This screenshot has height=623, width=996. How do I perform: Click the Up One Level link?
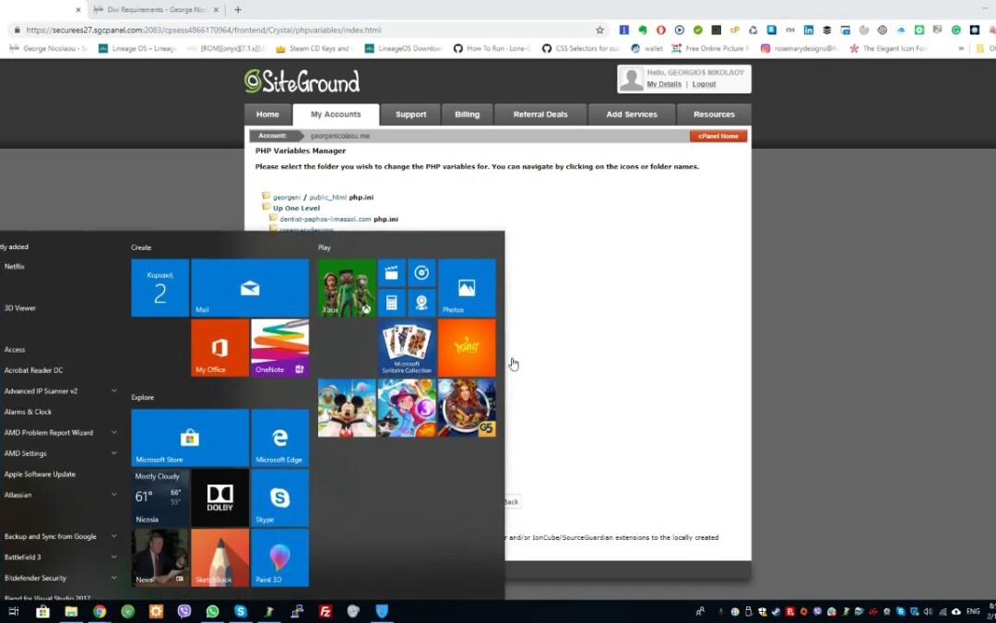click(296, 208)
